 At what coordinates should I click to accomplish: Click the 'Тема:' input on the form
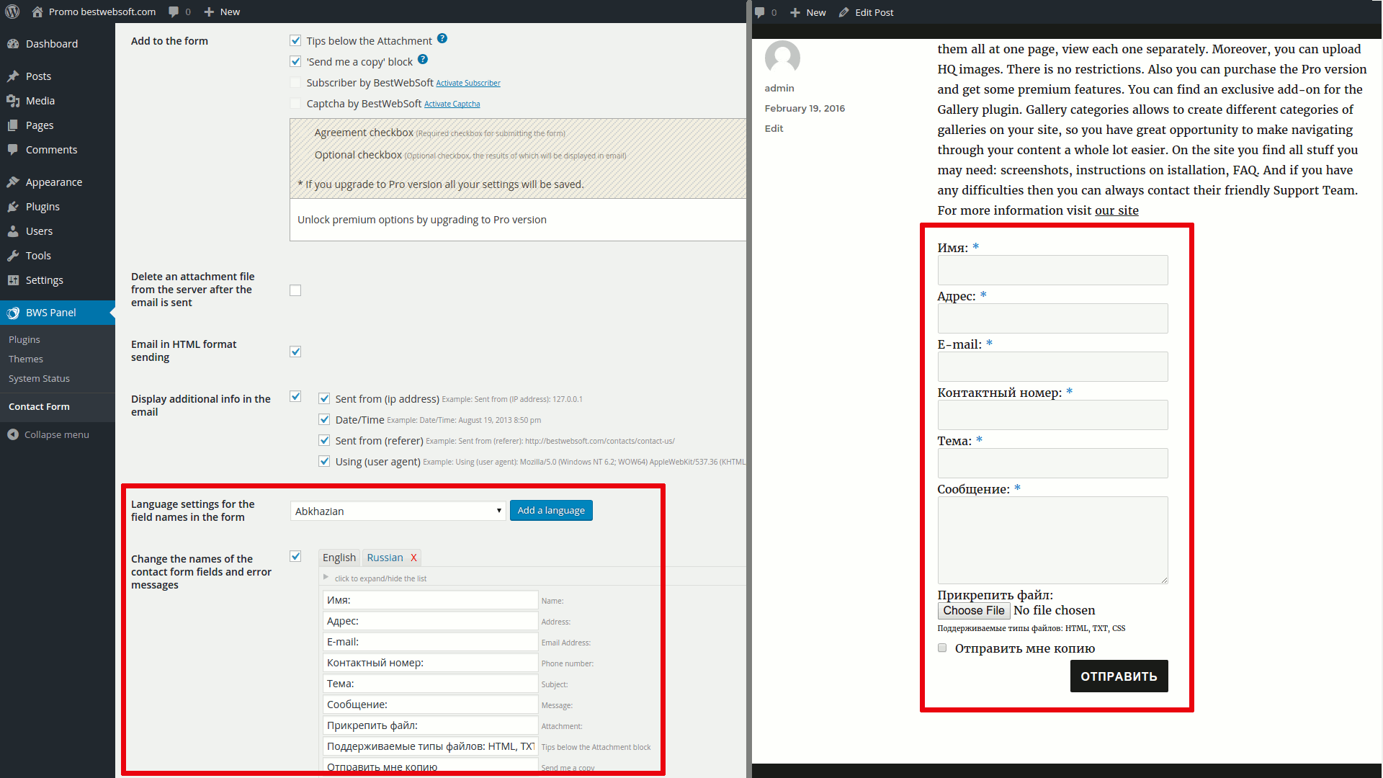[x=1052, y=463]
